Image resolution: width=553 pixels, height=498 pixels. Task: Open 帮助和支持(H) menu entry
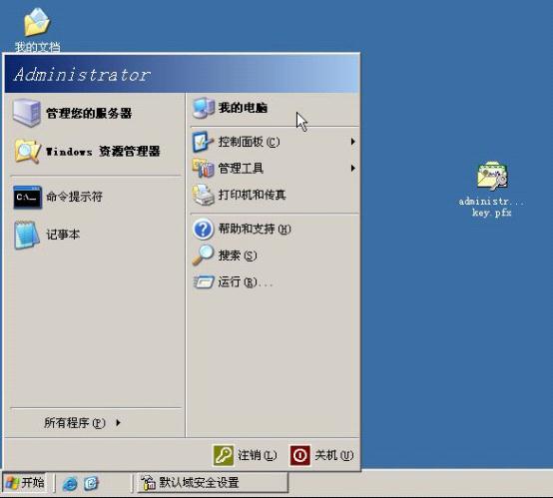click(275, 230)
